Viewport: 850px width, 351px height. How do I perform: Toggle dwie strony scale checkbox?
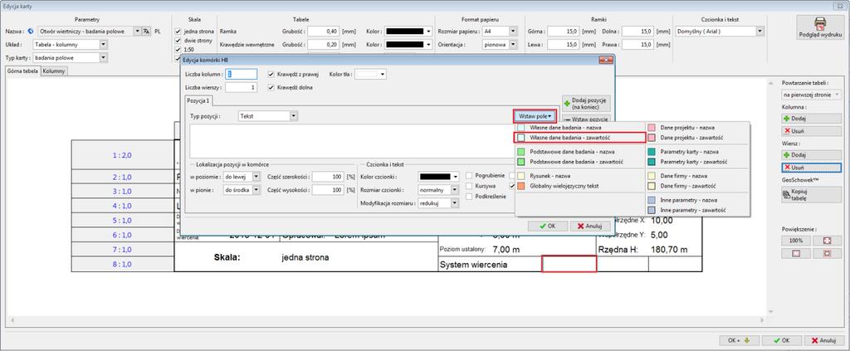point(178,40)
